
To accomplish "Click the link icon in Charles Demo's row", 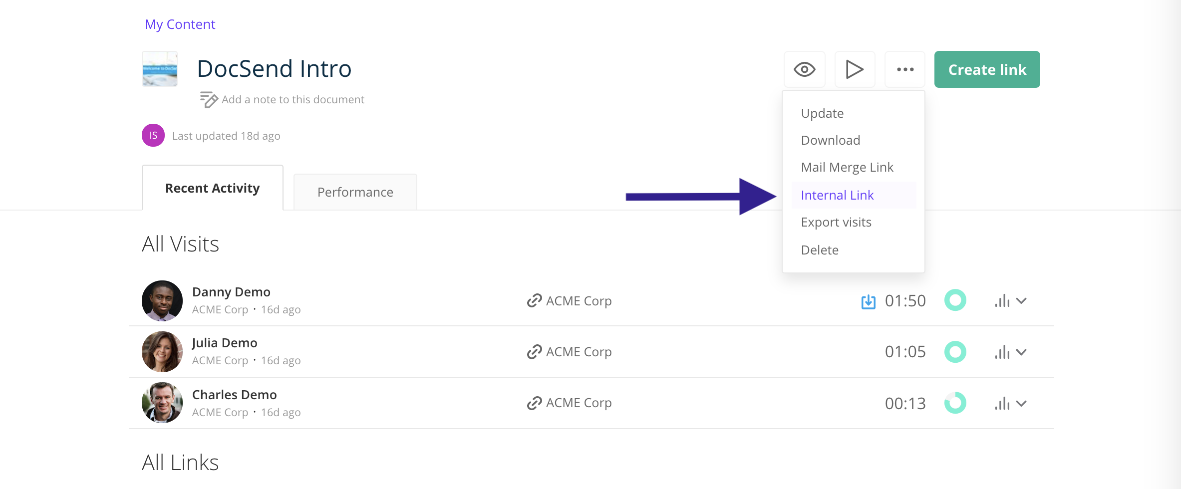I will point(534,403).
